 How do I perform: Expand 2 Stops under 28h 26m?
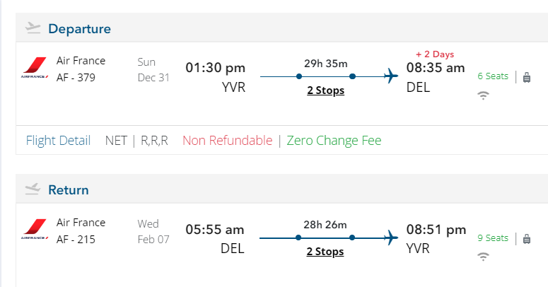tap(325, 252)
